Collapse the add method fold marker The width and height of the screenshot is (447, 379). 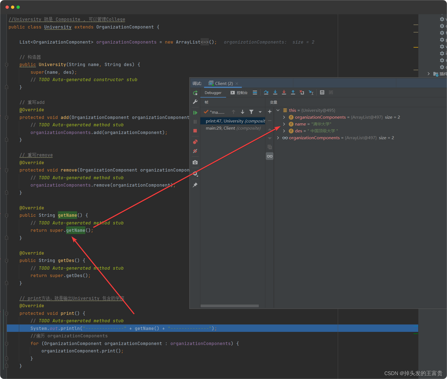pyautogui.click(x=7, y=118)
